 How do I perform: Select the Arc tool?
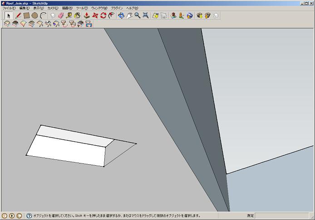(x=43, y=15)
